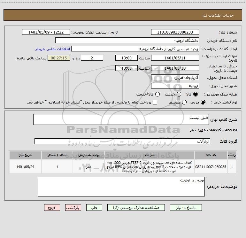Click the جزئیات اطلاعات نیاز page title
The image size is (246, 238).
click(x=218, y=15)
